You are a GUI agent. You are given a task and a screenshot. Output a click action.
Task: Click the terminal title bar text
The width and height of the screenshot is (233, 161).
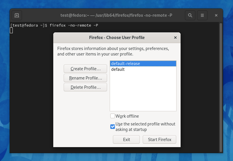click(x=116, y=15)
